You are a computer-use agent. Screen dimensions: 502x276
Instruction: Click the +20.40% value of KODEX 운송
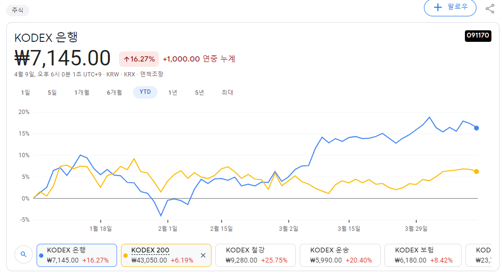(x=358, y=260)
